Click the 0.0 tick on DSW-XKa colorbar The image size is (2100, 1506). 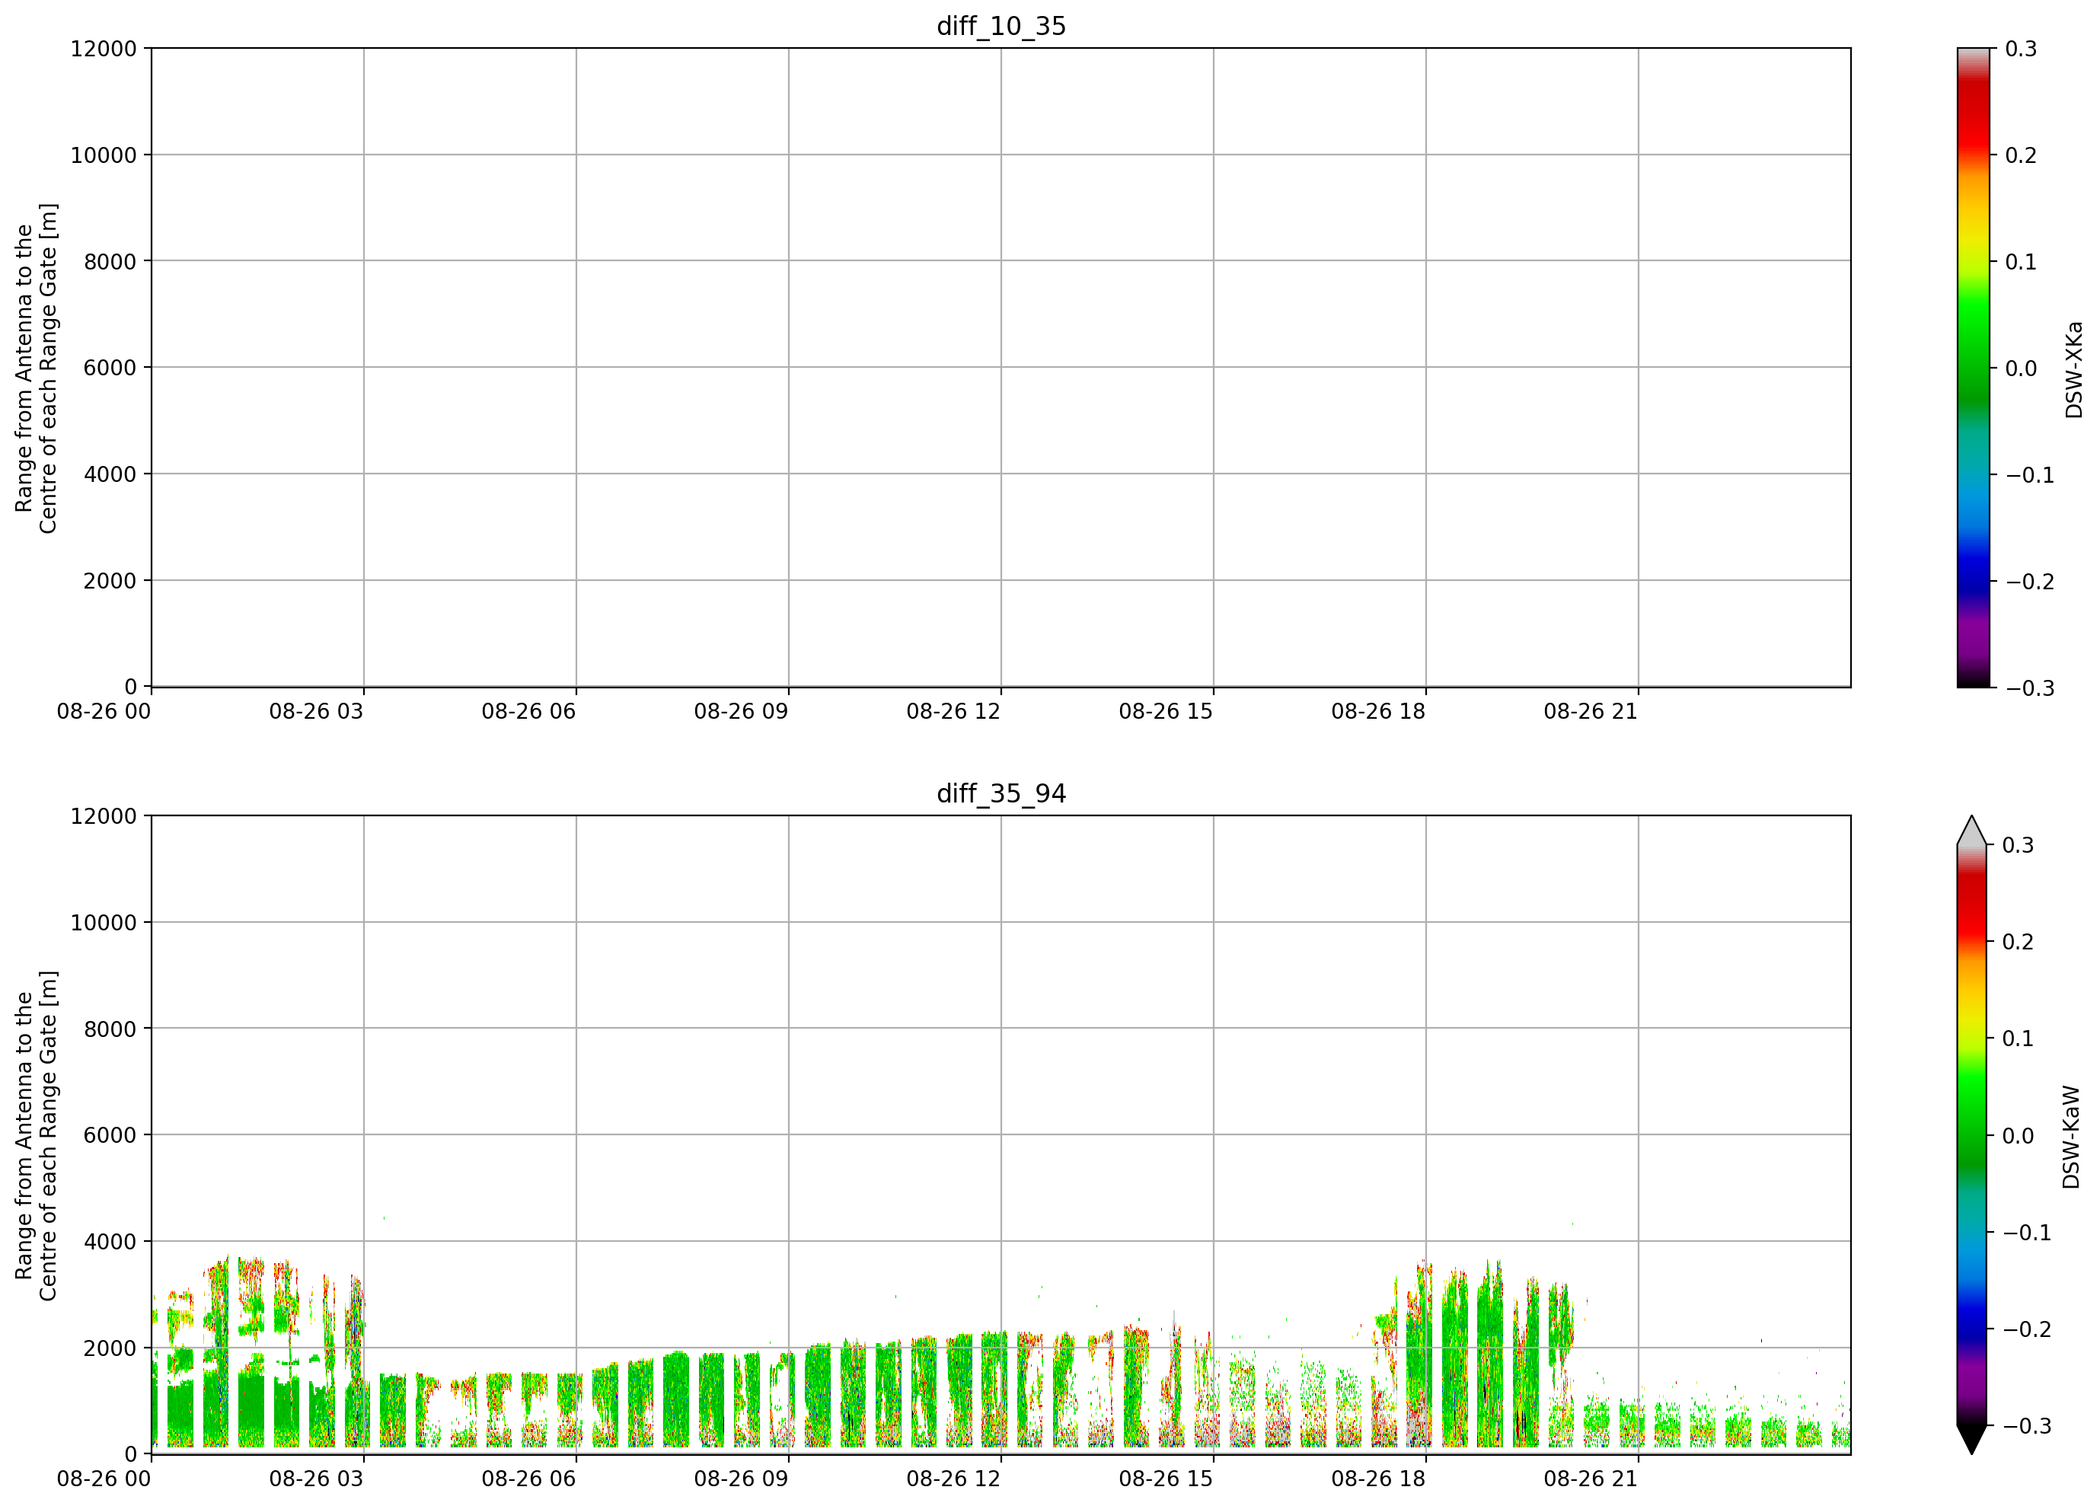(2022, 369)
